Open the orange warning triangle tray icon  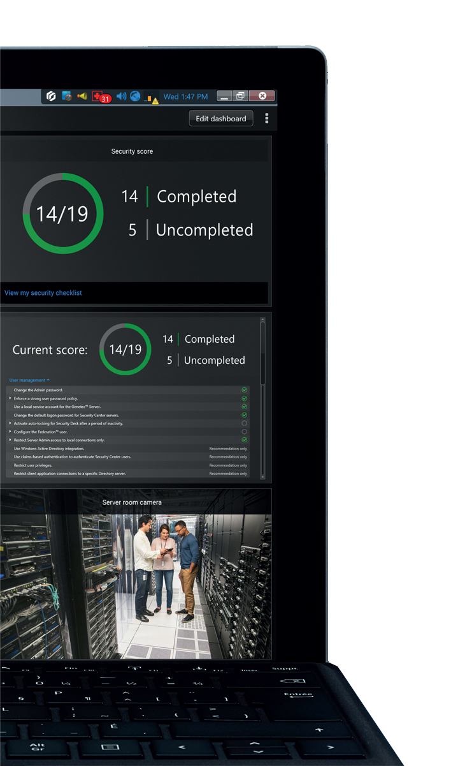(152, 99)
